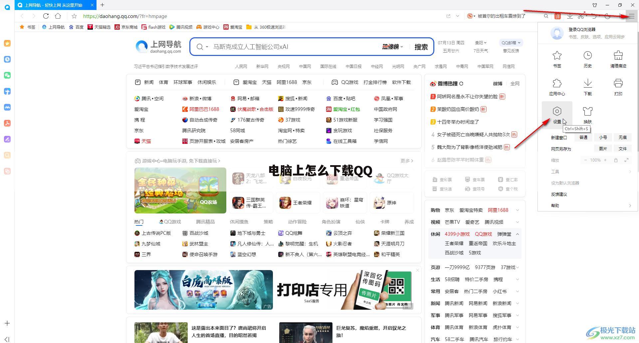This screenshot has width=639, height=343.
Task: Expand the 购物 category row chevron
Action: (518, 210)
